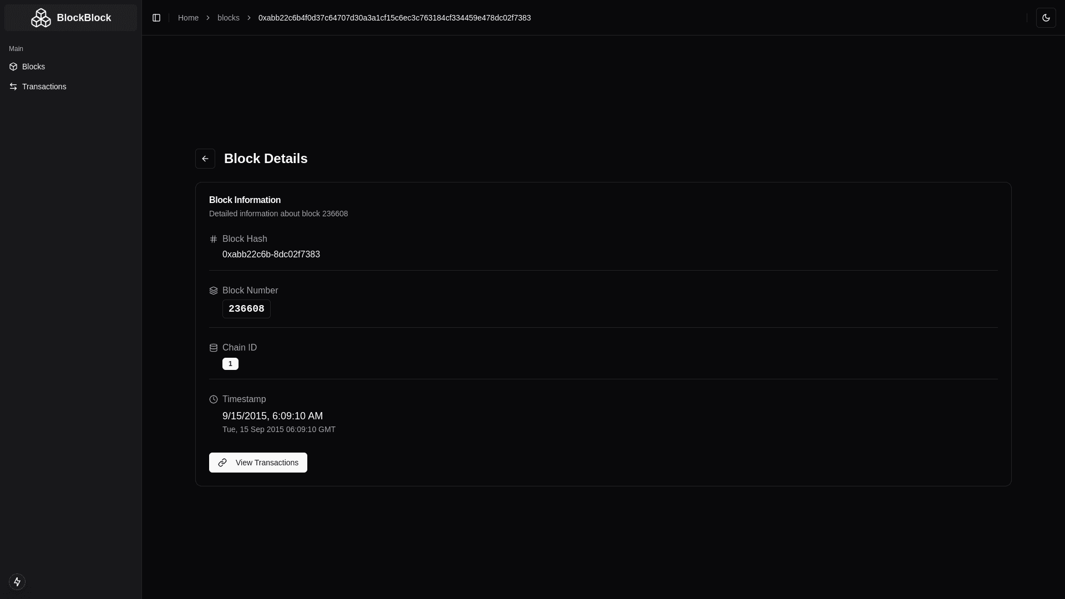Go back using the arrow button
Screen dimensions: 1065x599
click(x=205, y=158)
